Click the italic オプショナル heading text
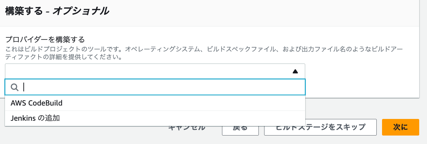Screen dimensions: 427x144 tap(81, 11)
